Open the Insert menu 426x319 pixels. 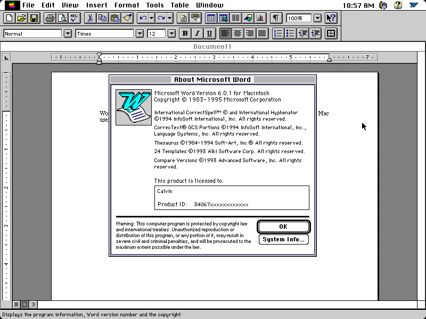[96, 5]
